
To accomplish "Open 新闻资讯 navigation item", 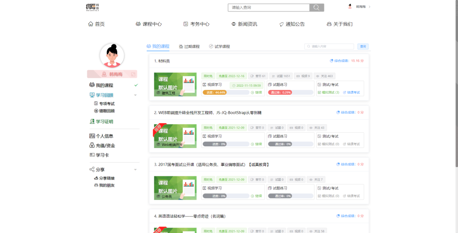I will click(244, 24).
